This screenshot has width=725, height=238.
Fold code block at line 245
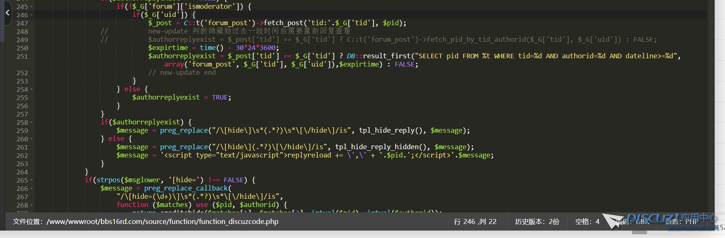32,7
